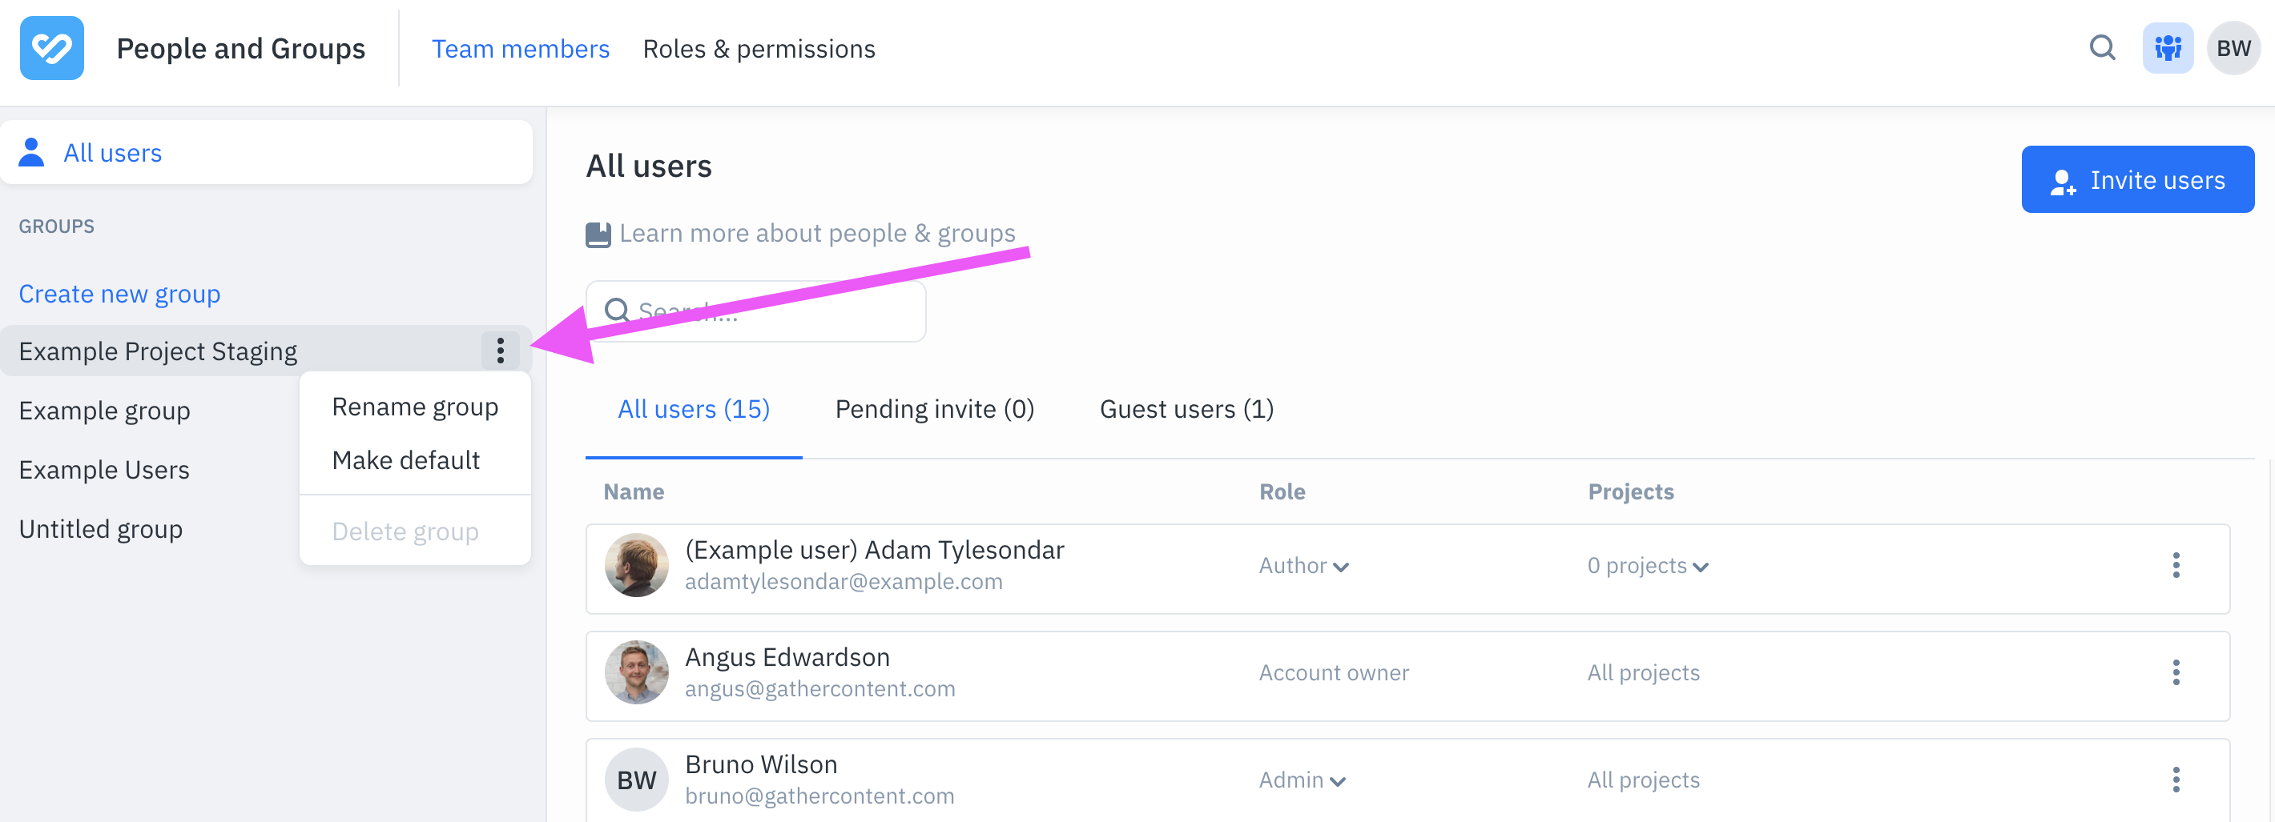Screen dimensions: 2275x822
Task: Switch to the Guest users tab
Action: (1186, 409)
